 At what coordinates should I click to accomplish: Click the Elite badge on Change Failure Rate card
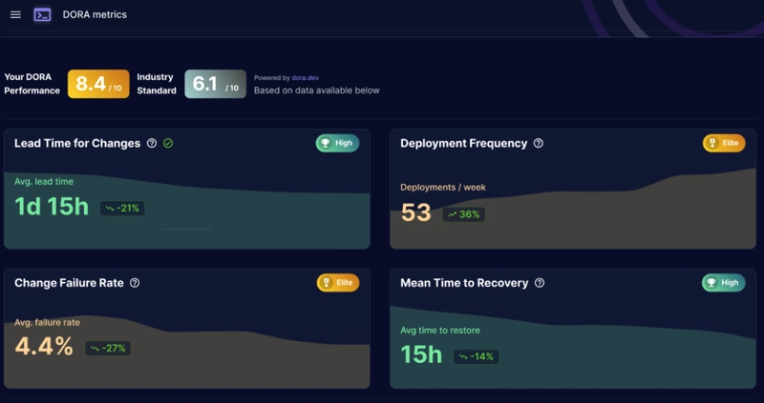point(338,282)
